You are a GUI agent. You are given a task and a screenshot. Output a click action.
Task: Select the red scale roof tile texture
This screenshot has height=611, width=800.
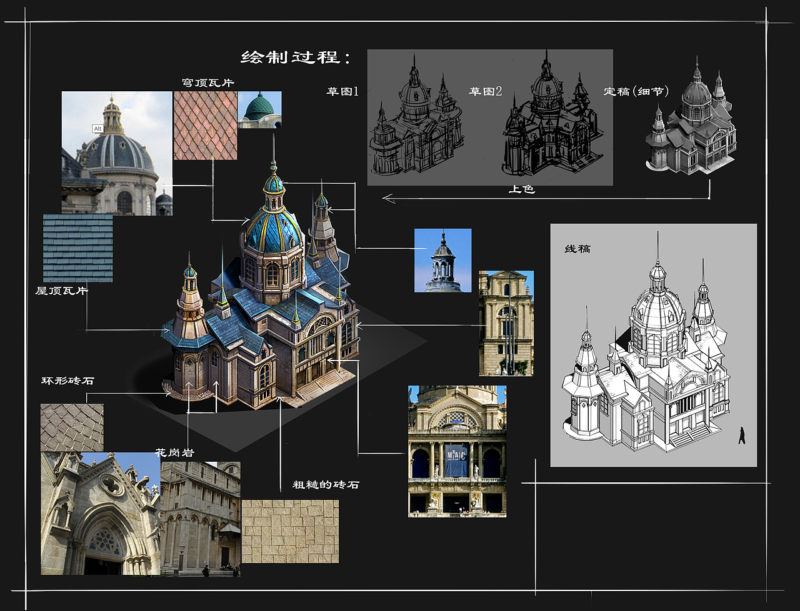click(206, 126)
